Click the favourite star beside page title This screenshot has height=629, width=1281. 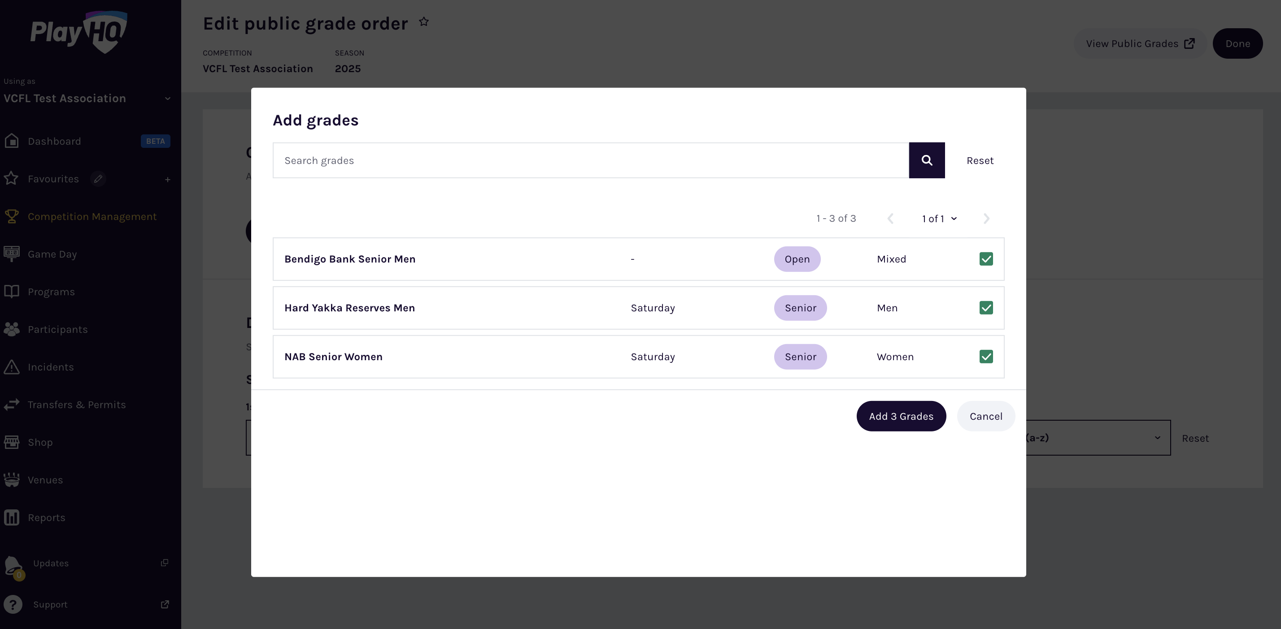coord(423,22)
